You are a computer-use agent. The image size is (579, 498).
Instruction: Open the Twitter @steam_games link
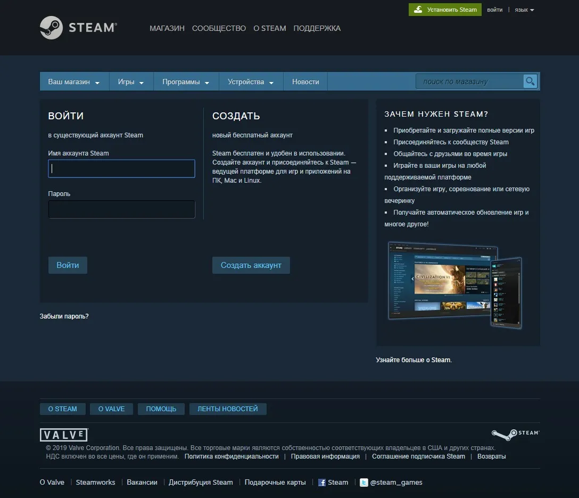coord(391,483)
